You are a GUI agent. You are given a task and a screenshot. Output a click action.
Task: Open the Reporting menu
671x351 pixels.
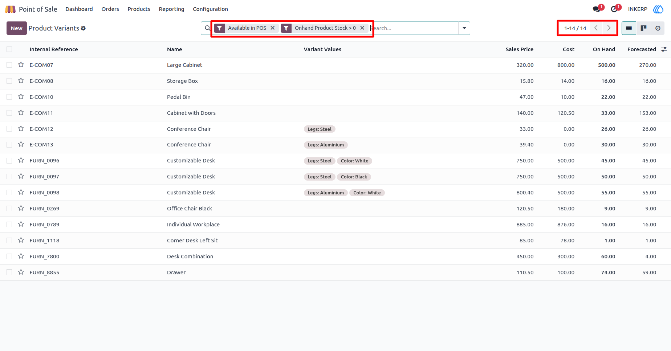171,9
